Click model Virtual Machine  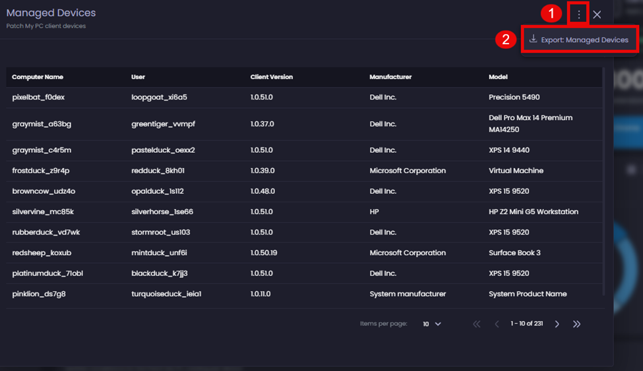(516, 171)
